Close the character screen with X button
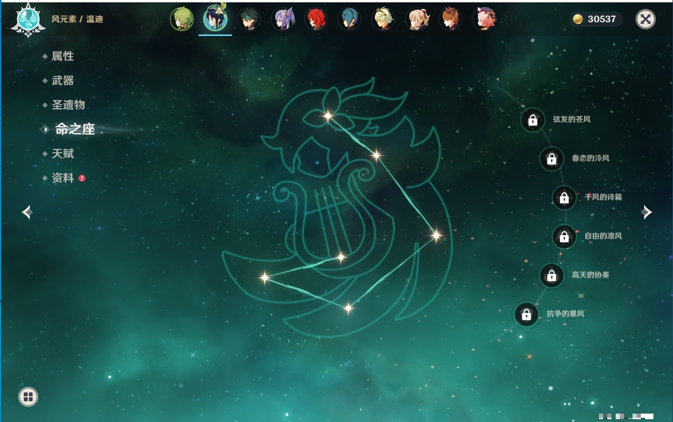 pyautogui.click(x=646, y=19)
